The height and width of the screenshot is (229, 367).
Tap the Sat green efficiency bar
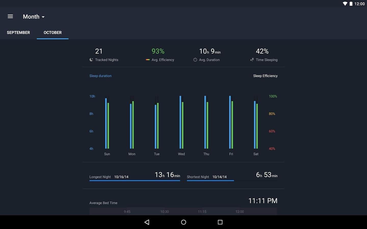pyautogui.click(x=257, y=126)
